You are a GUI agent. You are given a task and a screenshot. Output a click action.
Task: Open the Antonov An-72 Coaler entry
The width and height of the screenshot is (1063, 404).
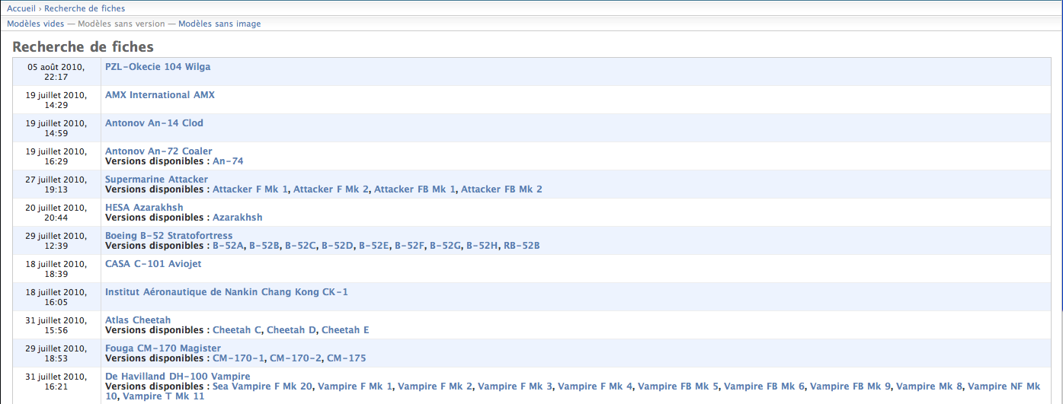click(158, 151)
